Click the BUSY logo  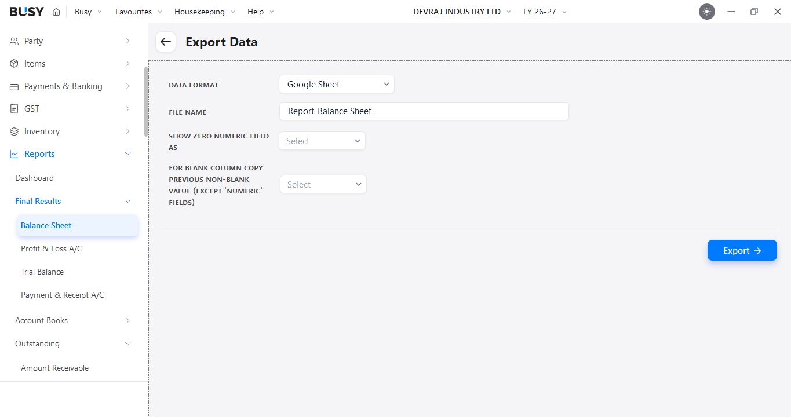(x=27, y=12)
